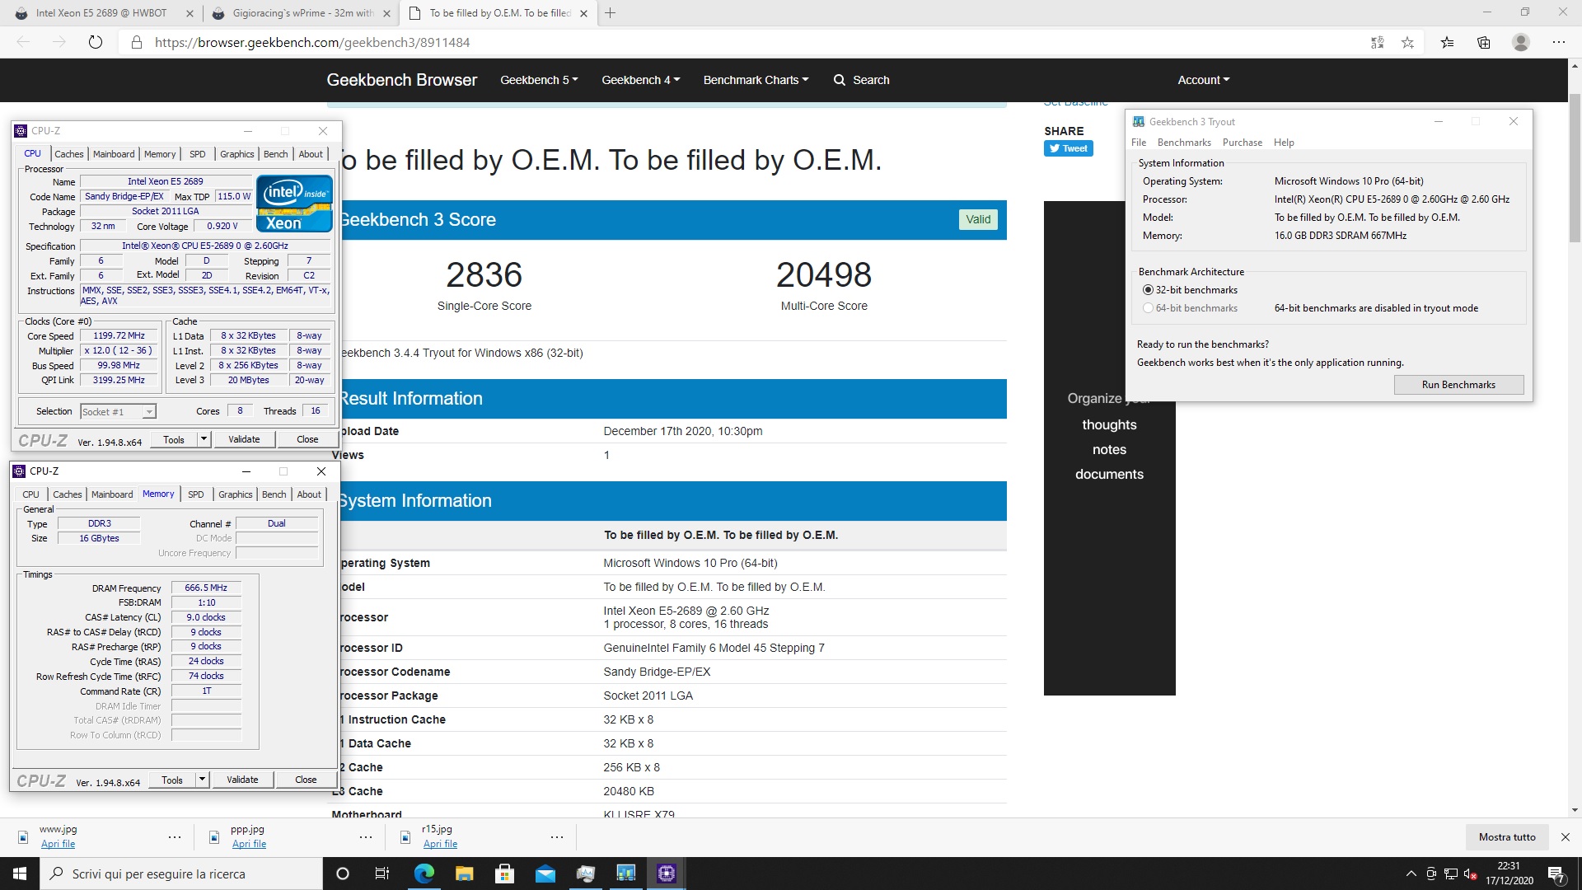The width and height of the screenshot is (1582, 890).
Task: Open Purchase menu in Geekbench 3 Tryout
Action: pyautogui.click(x=1242, y=143)
